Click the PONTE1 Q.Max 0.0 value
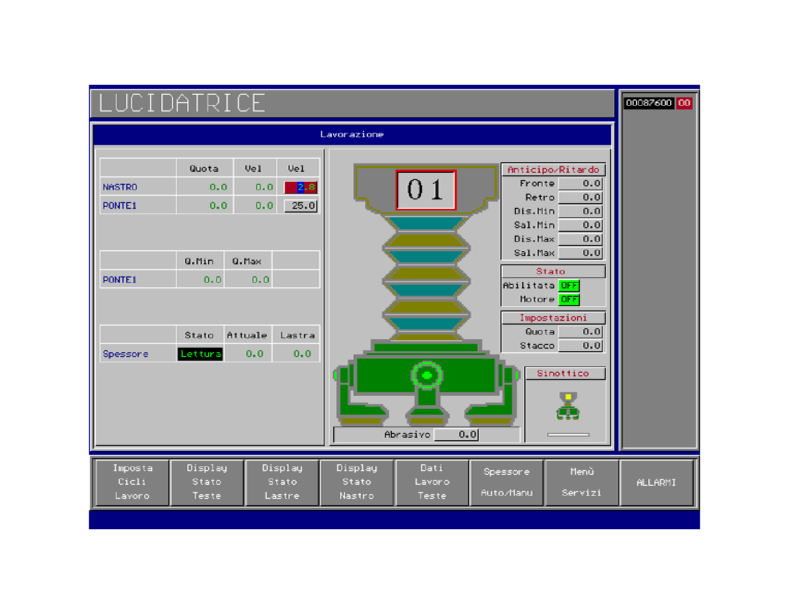 (x=261, y=280)
